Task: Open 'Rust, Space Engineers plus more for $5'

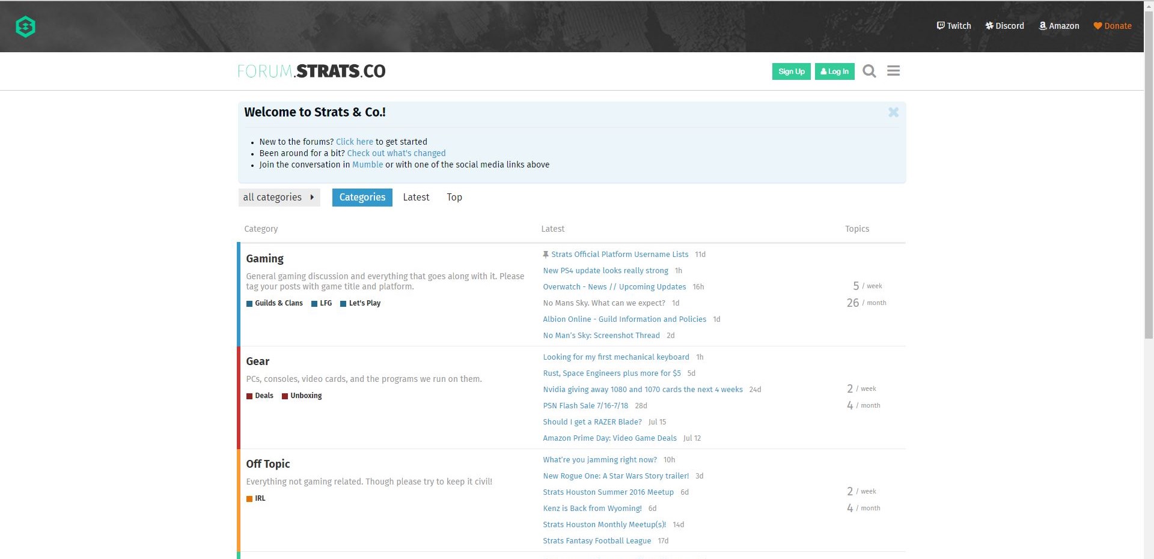Action: tap(612, 373)
